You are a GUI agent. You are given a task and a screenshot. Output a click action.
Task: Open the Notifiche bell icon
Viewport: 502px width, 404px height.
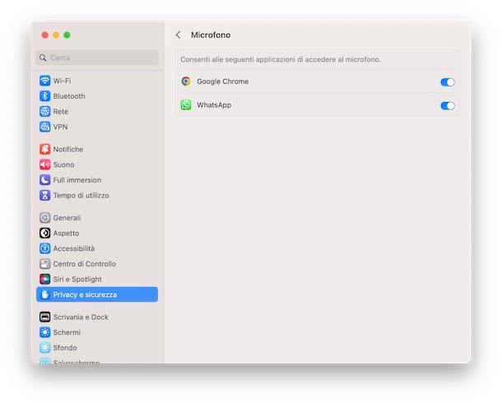point(44,149)
